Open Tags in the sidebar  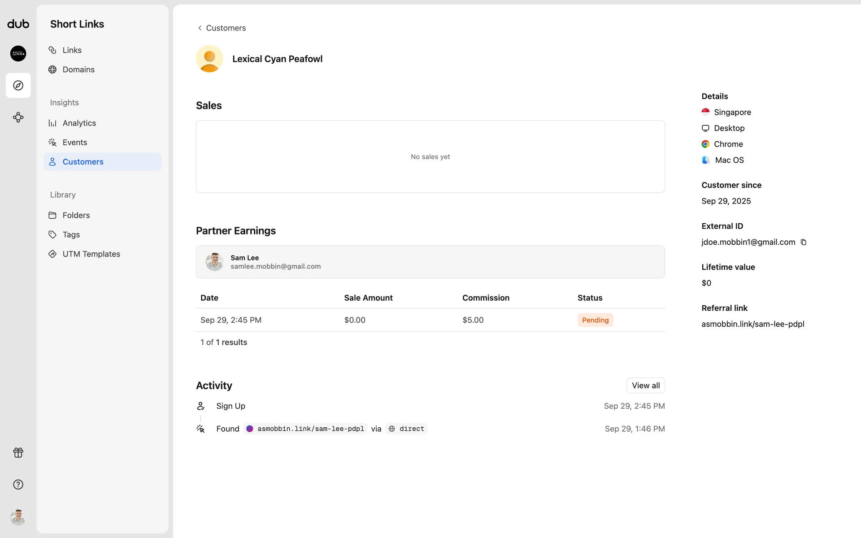(71, 234)
